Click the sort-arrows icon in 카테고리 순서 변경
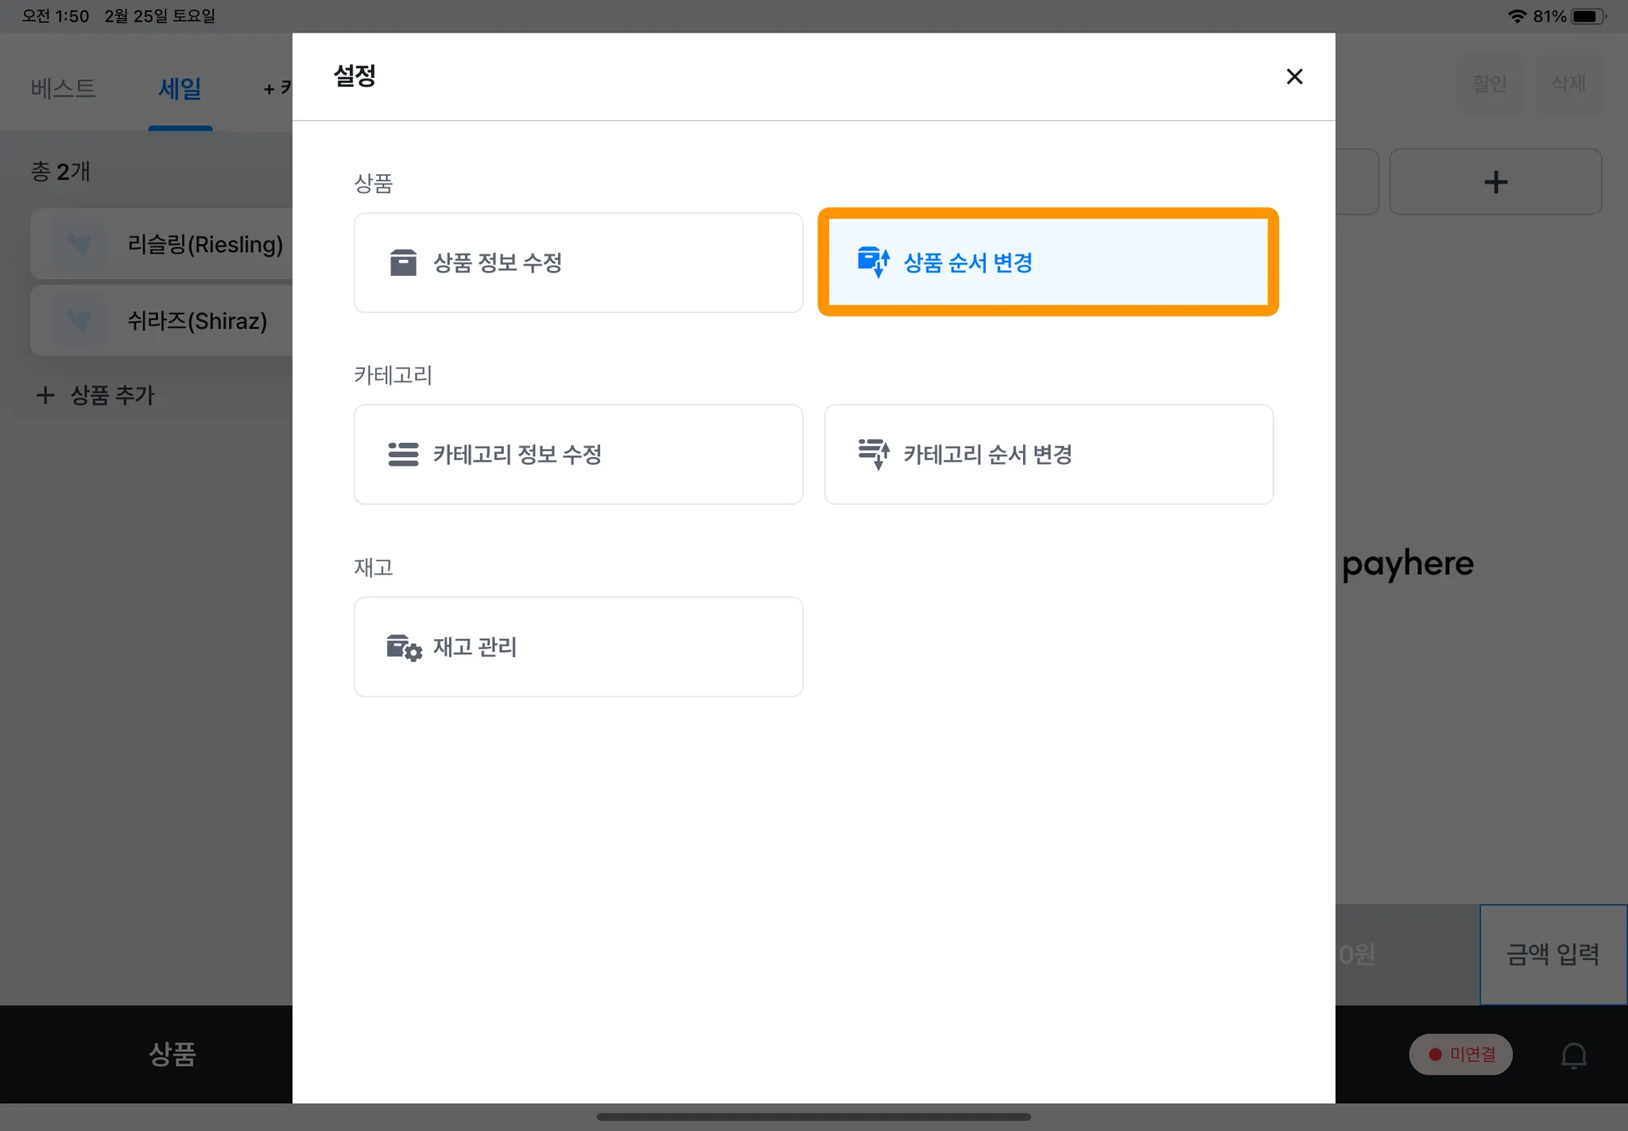The image size is (1628, 1131). 874,454
